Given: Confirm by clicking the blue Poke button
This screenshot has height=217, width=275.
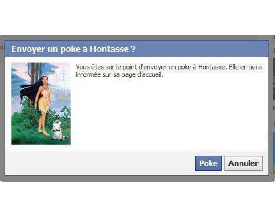Looking at the screenshot, I should coord(208,163).
